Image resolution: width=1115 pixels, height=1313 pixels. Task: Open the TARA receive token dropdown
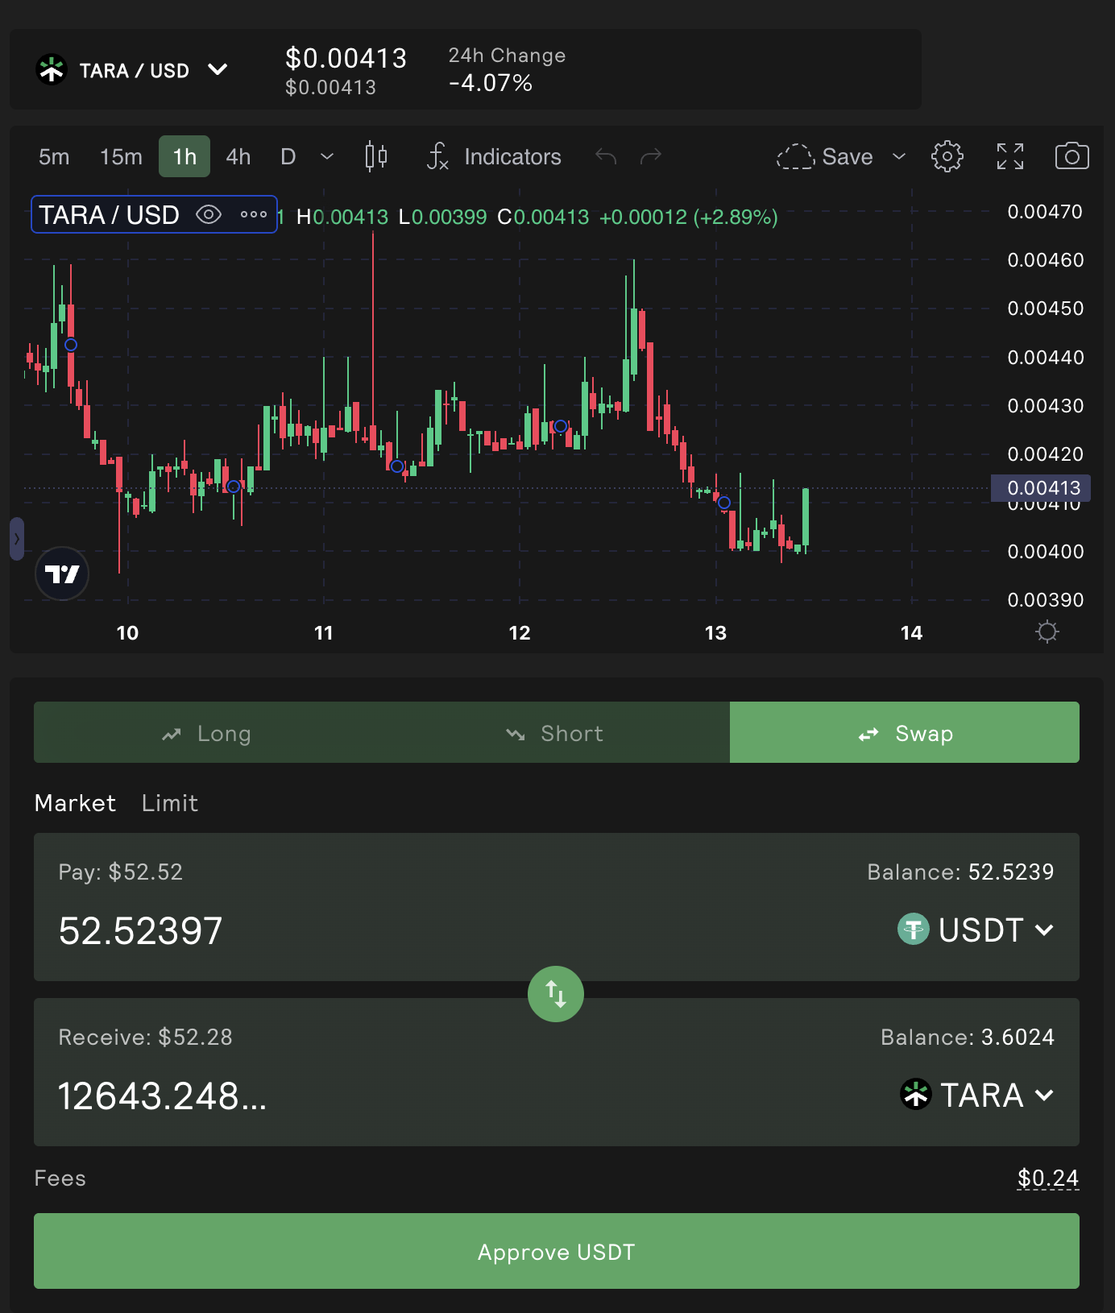coord(977,1096)
